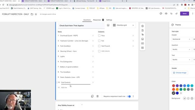Click the Add row field

64,88
